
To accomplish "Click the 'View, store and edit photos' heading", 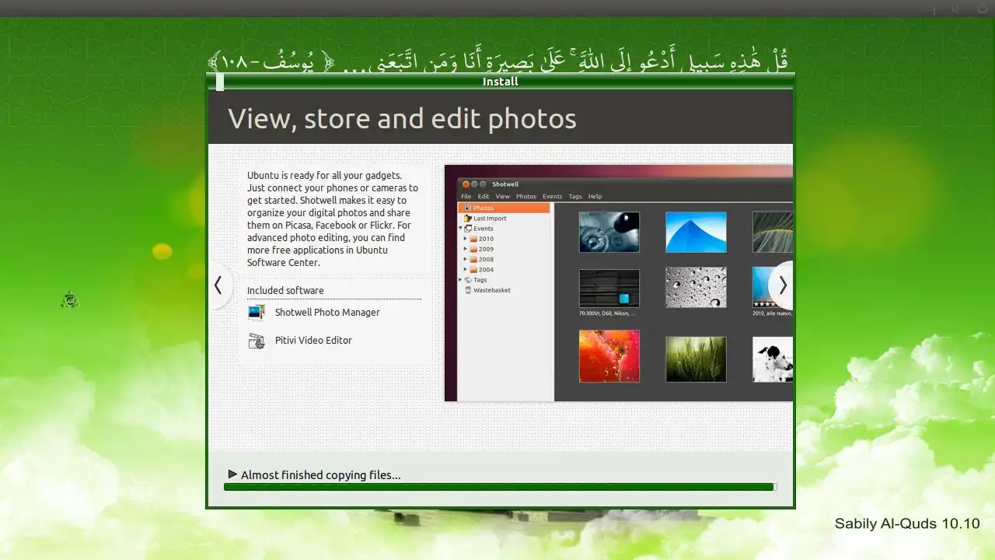I will tap(402, 119).
